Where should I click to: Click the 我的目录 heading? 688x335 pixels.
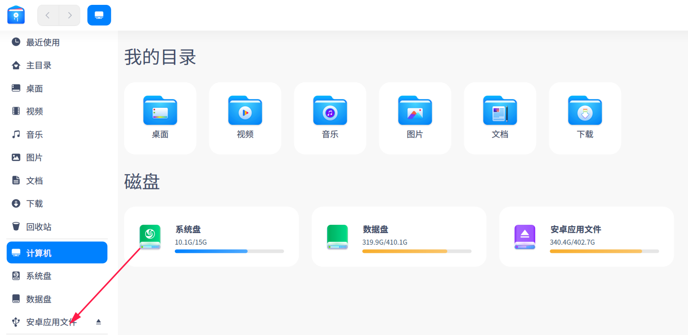click(x=160, y=57)
